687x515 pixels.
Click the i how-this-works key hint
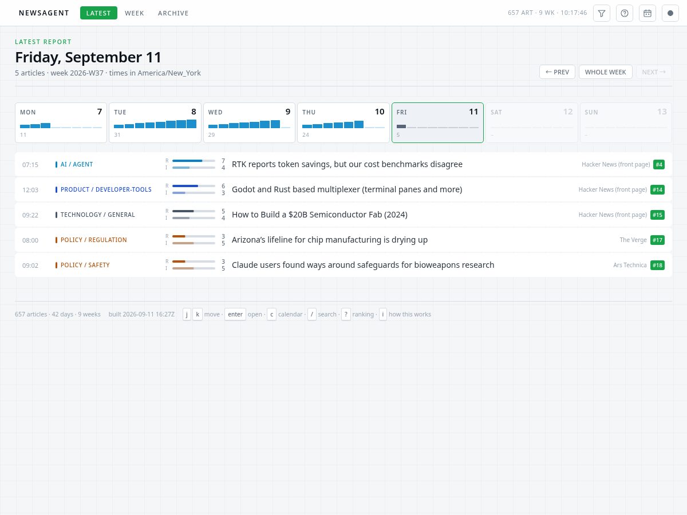point(383,314)
